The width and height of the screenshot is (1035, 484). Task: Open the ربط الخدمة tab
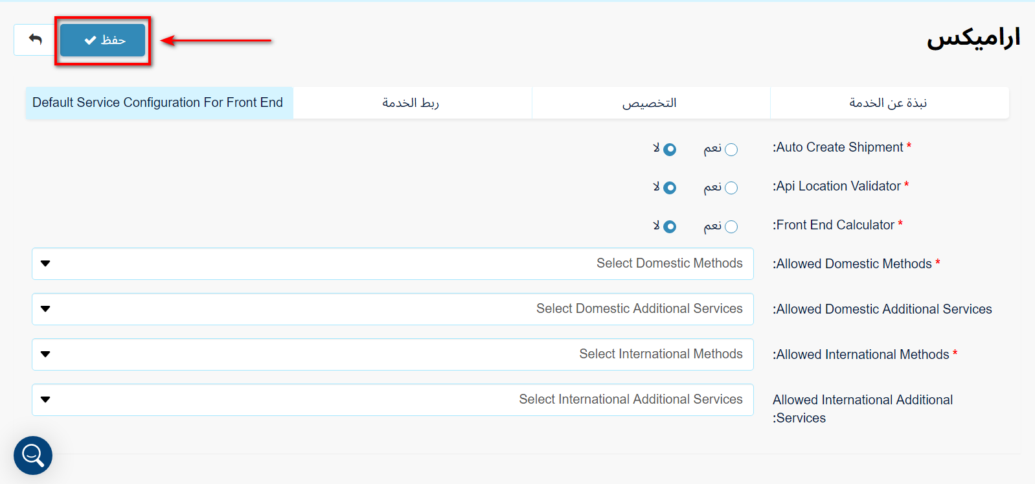(412, 103)
